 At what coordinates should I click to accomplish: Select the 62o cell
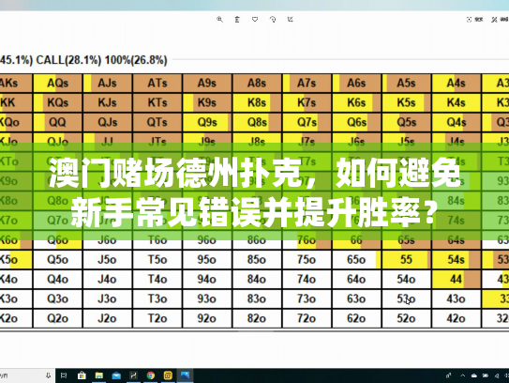(357, 318)
